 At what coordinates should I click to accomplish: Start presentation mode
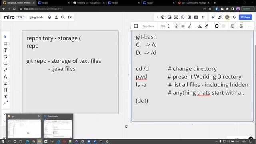[x=183, y=17]
